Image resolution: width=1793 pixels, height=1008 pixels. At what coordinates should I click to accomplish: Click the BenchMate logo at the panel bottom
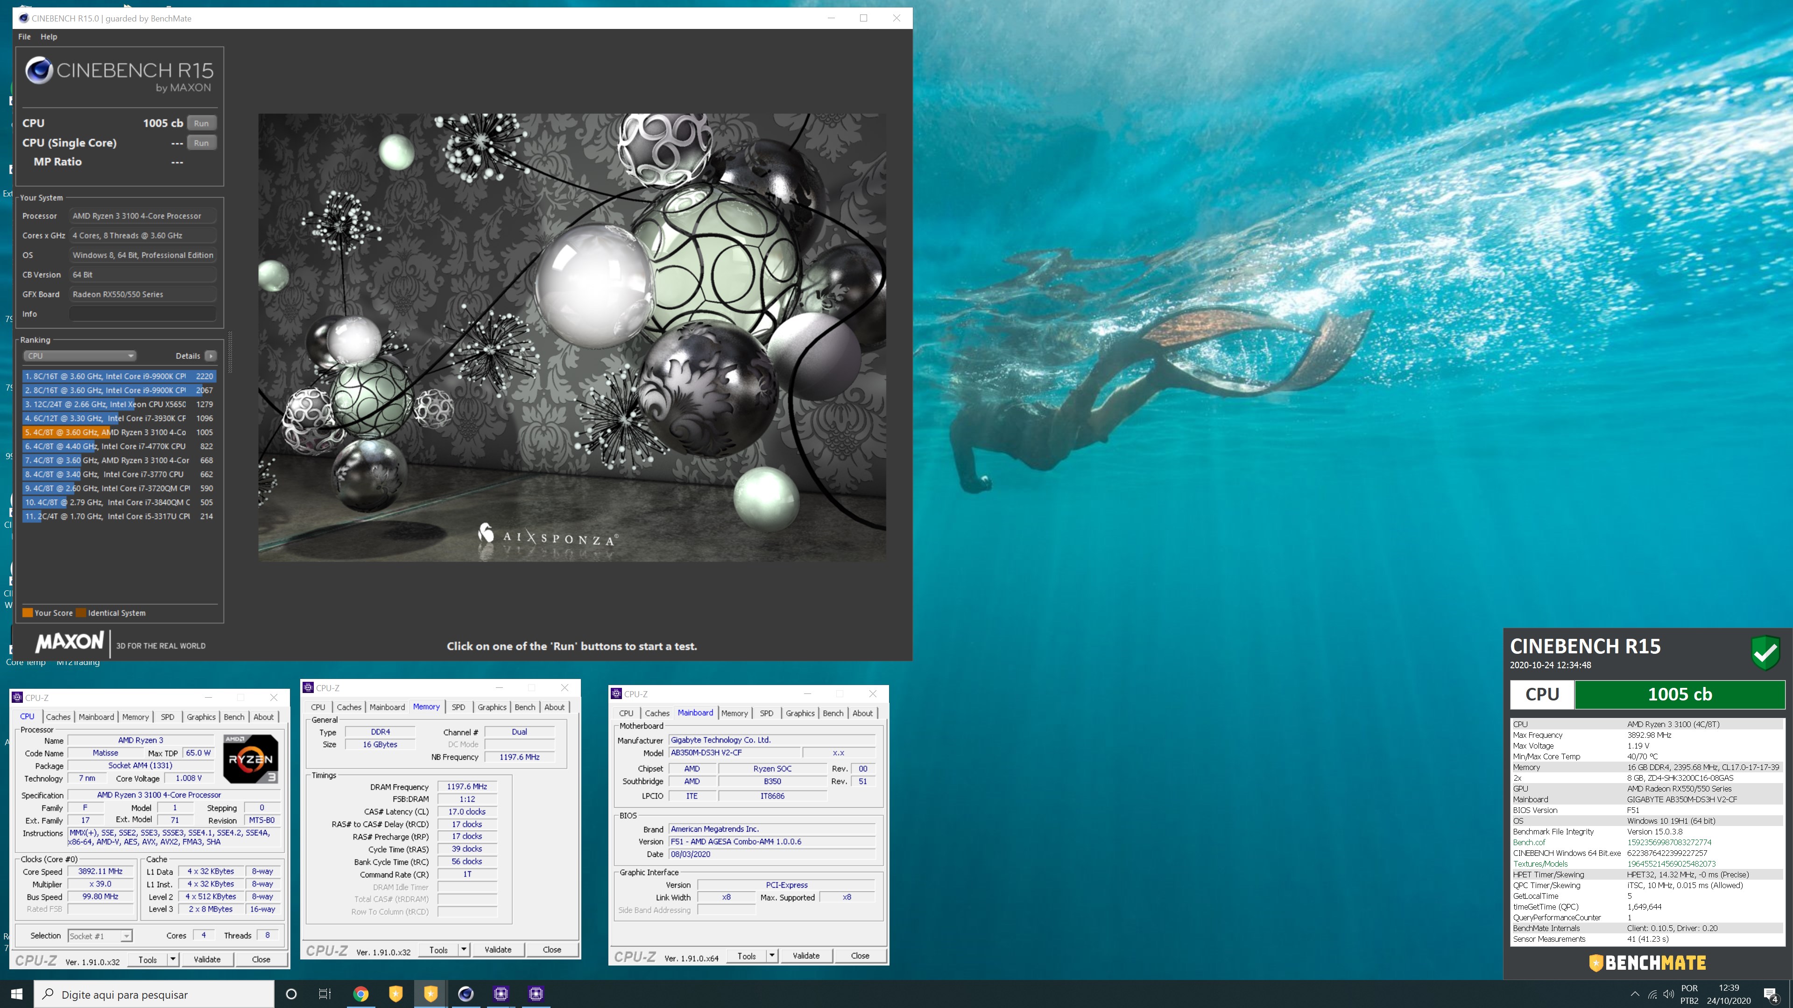[x=1647, y=963]
